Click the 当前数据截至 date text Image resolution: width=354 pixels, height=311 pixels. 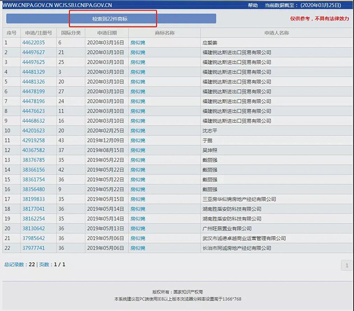[x=303, y=5]
